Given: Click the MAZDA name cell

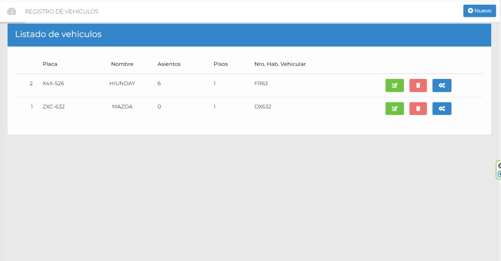Looking at the screenshot, I should point(122,107).
